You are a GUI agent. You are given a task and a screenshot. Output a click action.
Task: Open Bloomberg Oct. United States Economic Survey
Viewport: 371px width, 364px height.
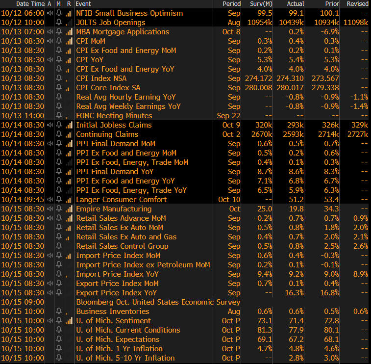click(x=158, y=302)
